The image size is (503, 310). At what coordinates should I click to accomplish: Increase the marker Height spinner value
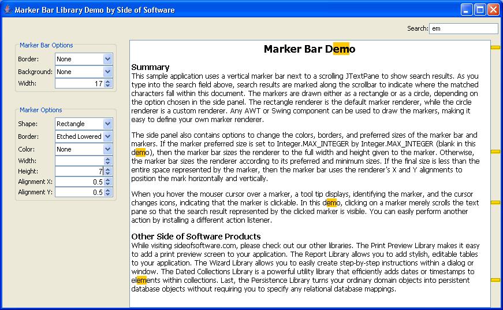(108, 169)
